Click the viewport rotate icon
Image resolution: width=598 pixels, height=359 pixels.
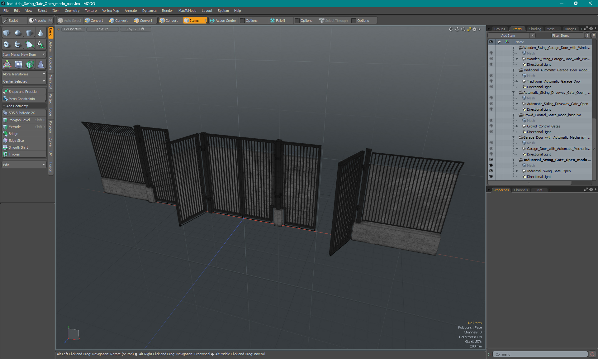pyautogui.click(x=457, y=29)
